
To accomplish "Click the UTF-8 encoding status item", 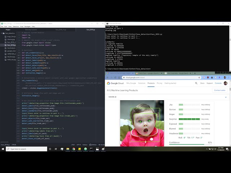I will pyautogui.click(x=79, y=145).
